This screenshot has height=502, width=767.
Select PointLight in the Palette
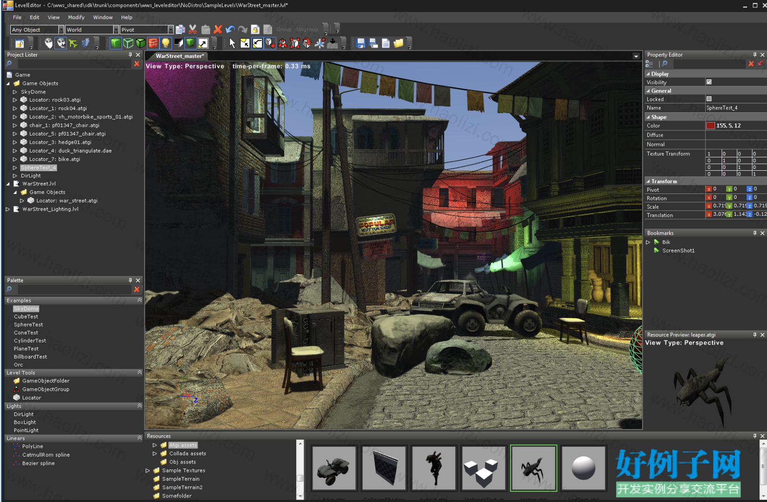26,430
